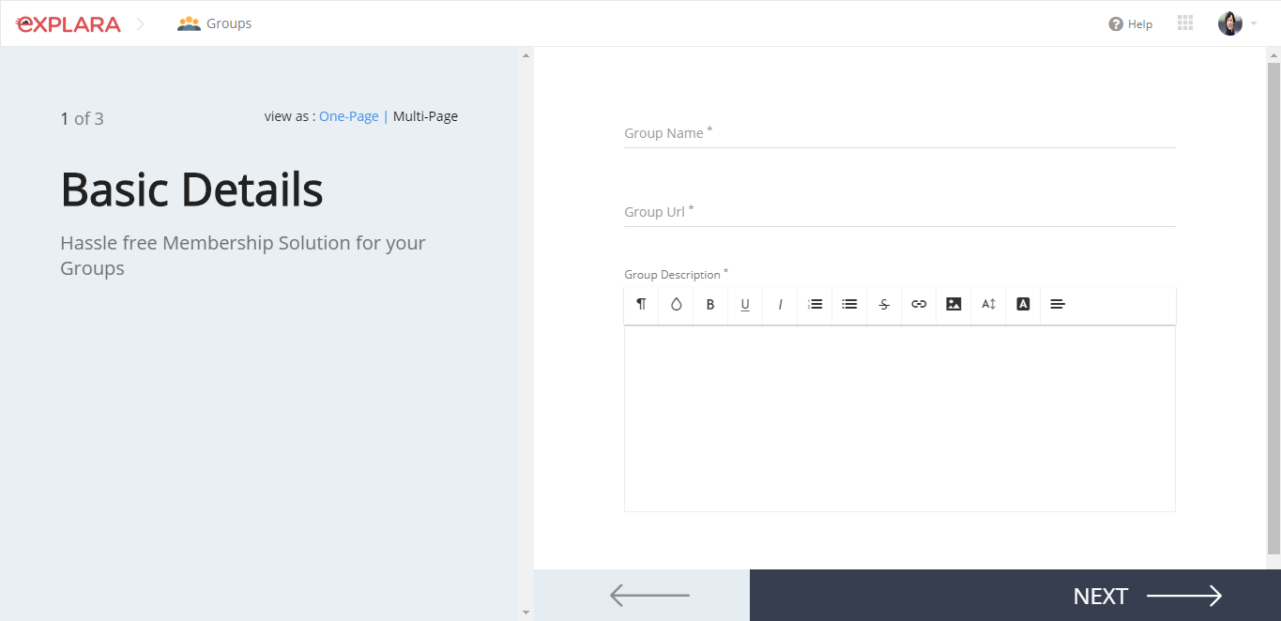The height and width of the screenshot is (621, 1281).
Task: Click inside the Group Description editor area
Action: coord(899,418)
